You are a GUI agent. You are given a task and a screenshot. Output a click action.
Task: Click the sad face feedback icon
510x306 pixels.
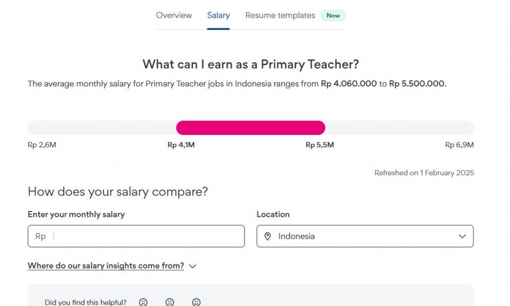[143, 302]
